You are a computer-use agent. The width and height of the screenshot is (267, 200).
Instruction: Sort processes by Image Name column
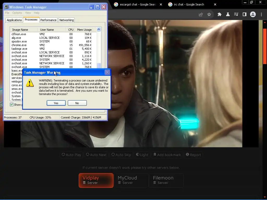click(x=24, y=30)
